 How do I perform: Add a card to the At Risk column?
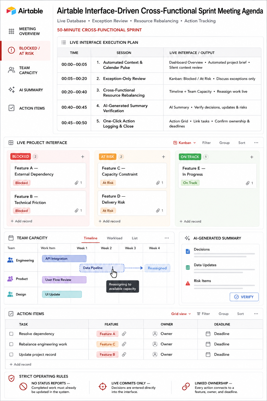163,157
